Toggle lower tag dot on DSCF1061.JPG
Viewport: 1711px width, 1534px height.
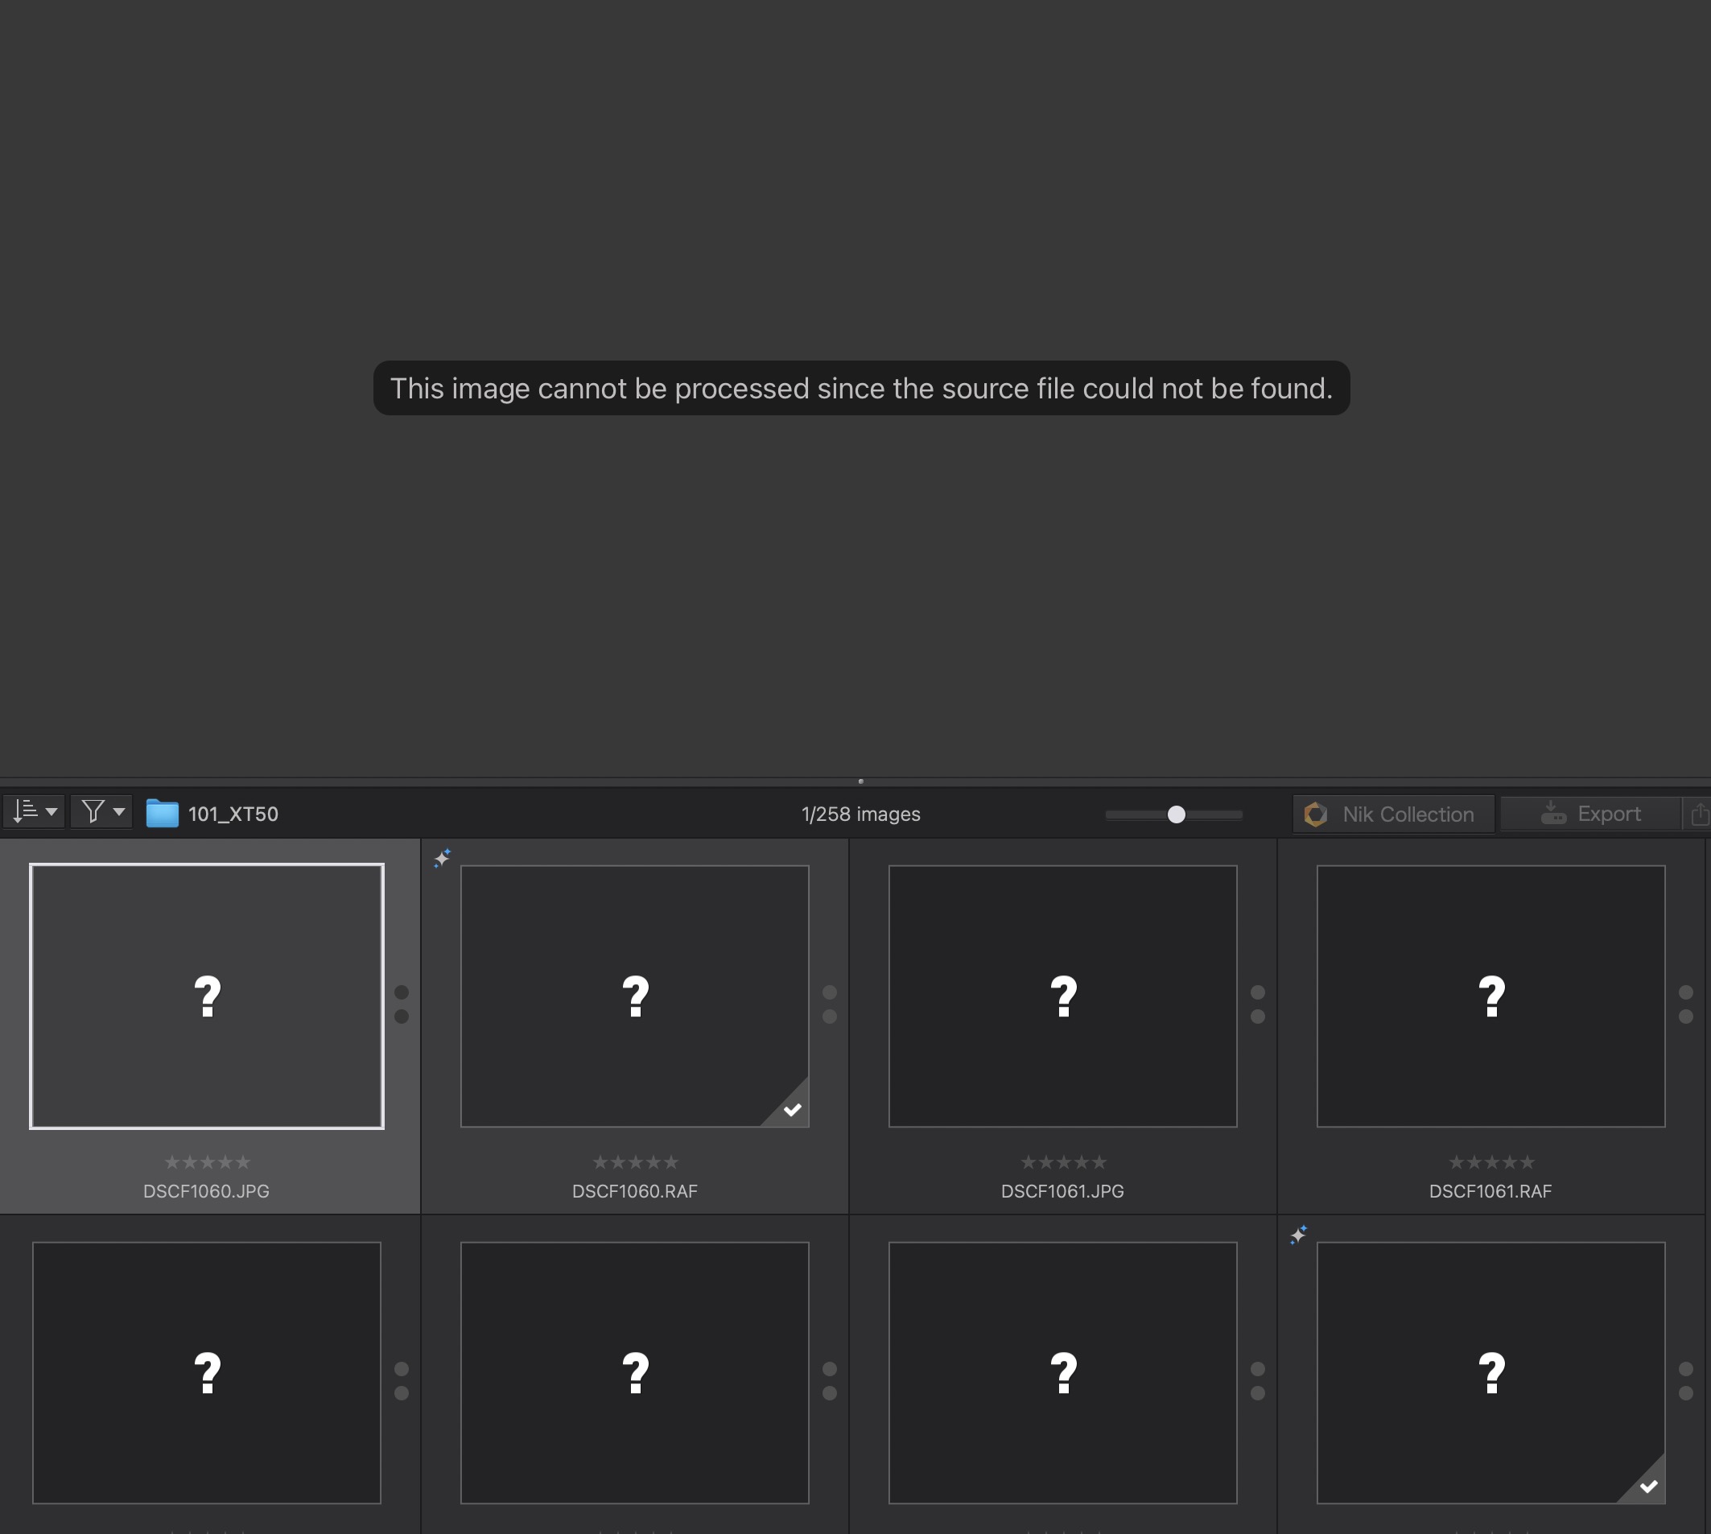click(x=1259, y=1016)
